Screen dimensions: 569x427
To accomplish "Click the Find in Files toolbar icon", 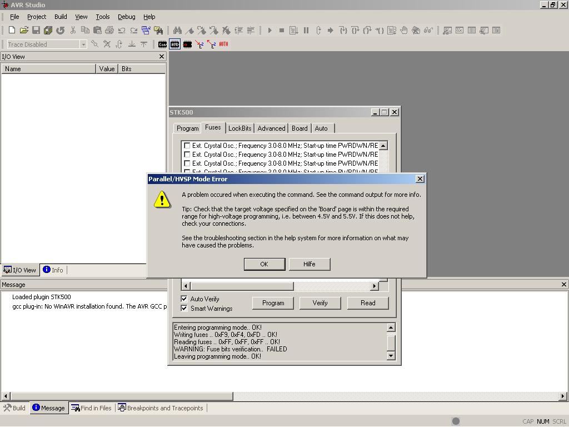I will (x=158, y=30).
